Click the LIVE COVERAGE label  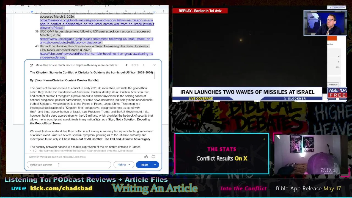(x=201, y=98)
